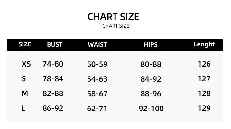
Task: Click hips value 88-96
Action: point(151,94)
